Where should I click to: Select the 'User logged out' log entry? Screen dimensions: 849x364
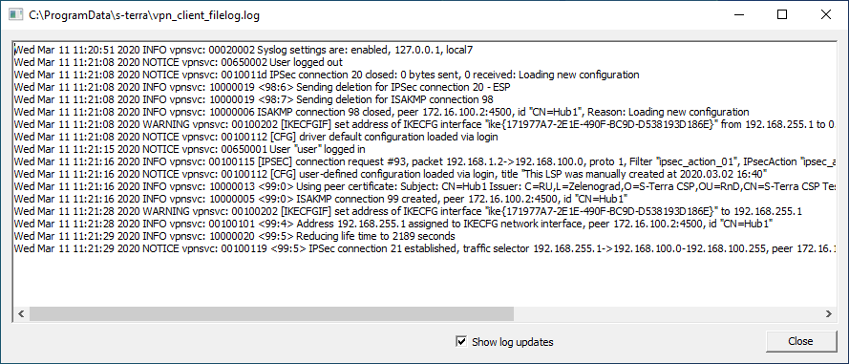179,62
